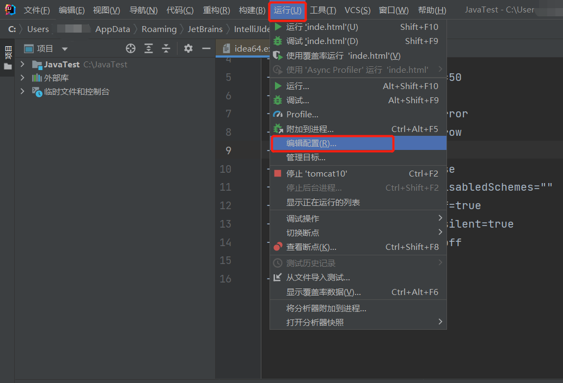563x383 pixels.
Task: Choose 停止 'tomcat10' menu entry
Action: (x=358, y=173)
